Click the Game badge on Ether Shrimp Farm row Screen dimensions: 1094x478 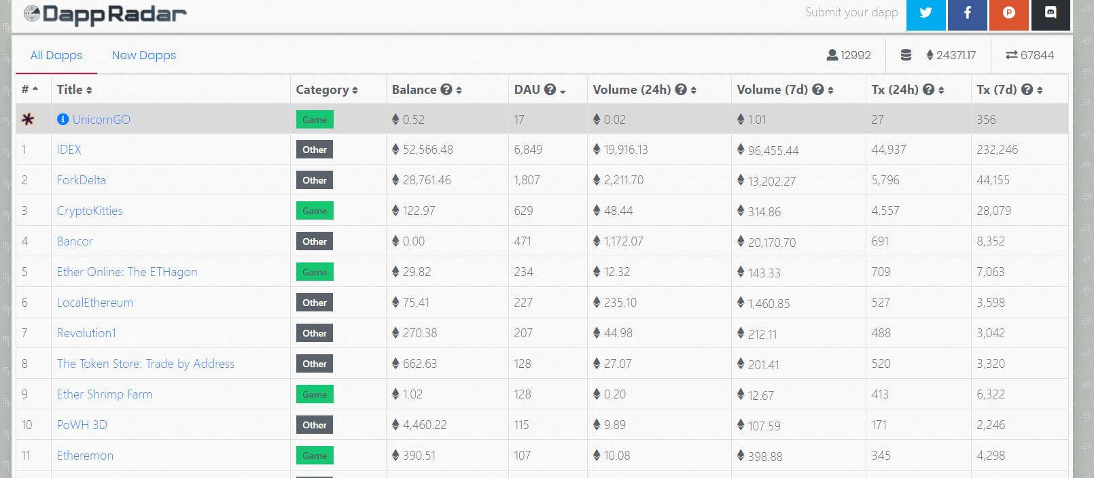click(x=315, y=394)
